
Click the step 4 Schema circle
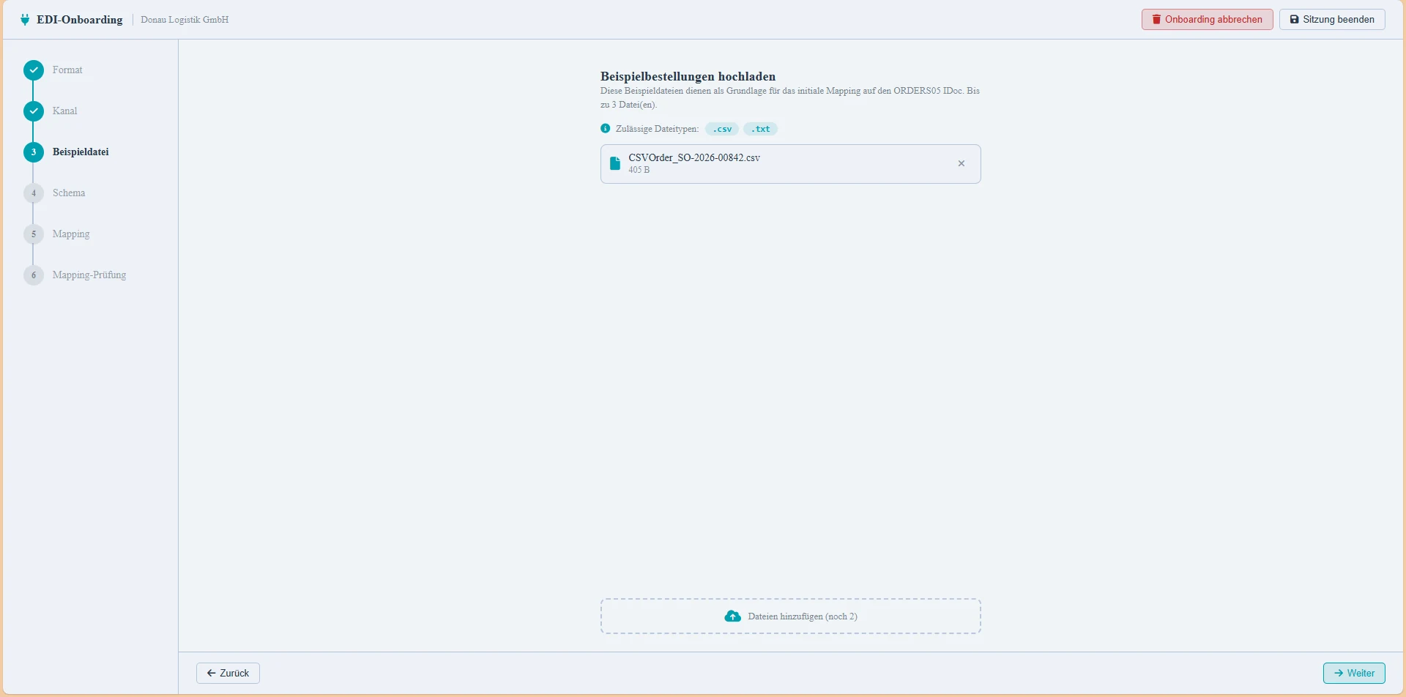tap(34, 193)
